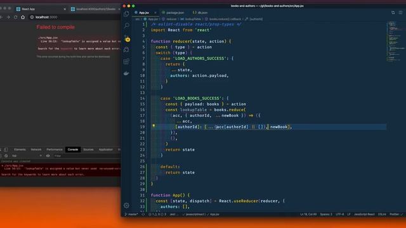Click Ln 19, Col 69 cursor position indicator
The image size is (406, 228).
coord(308,214)
